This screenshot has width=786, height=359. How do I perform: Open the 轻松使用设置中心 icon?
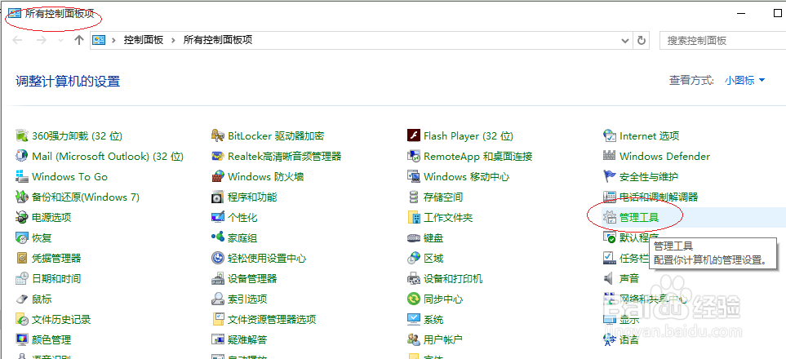tap(217, 258)
